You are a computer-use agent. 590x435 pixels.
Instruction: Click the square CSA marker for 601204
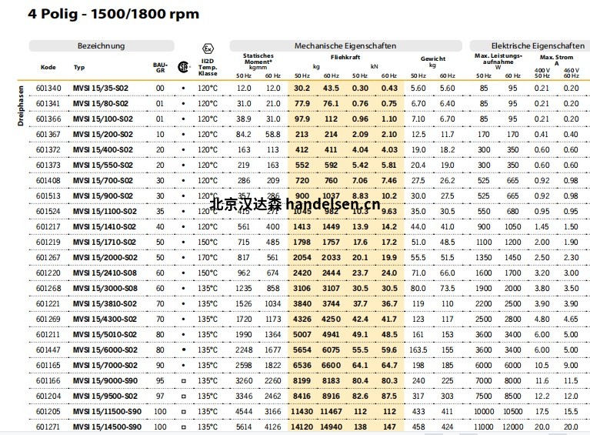pyautogui.click(x=183, y=396)
